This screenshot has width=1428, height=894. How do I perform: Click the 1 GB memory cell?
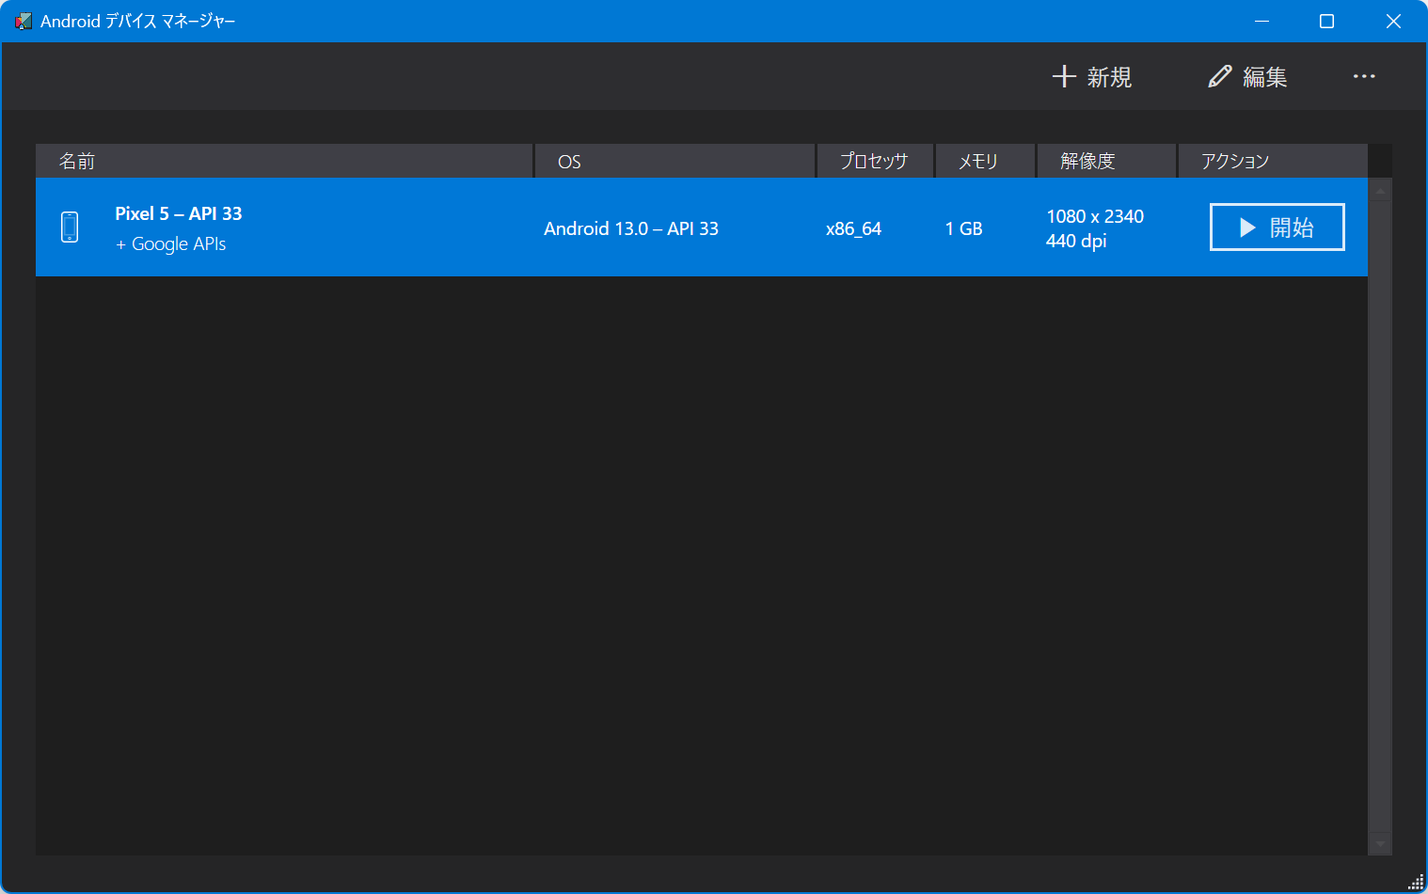(x=963, y=228)
